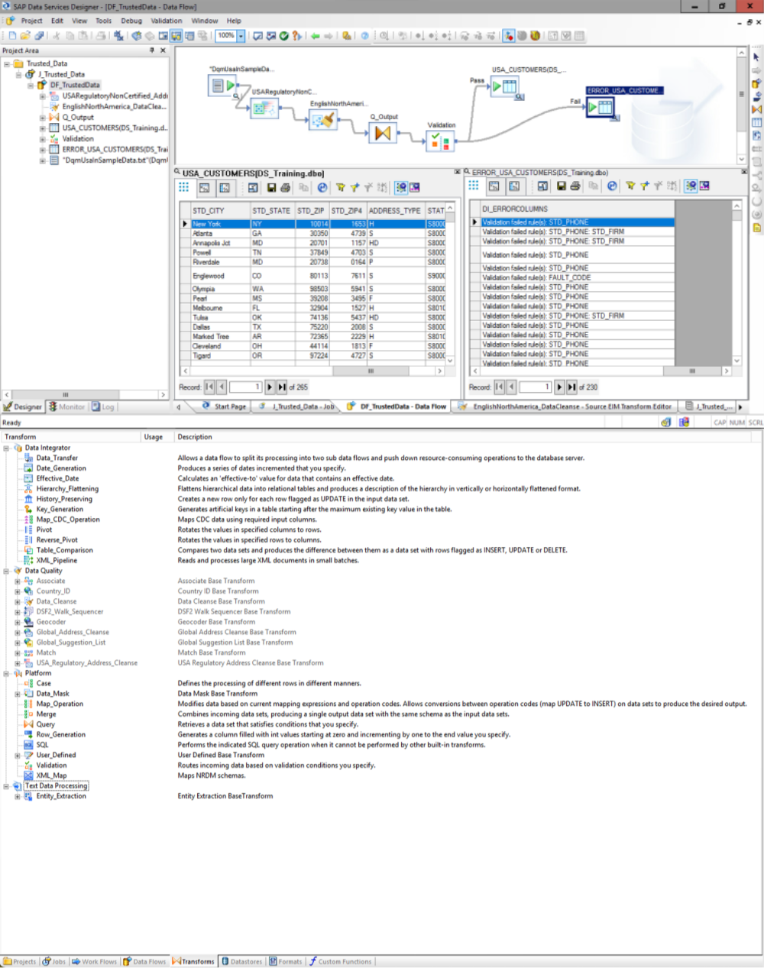This screenshot has width=764, height=968.
Task: Select the Q_Output query node in data flow
Action: (x=383, y=133)
